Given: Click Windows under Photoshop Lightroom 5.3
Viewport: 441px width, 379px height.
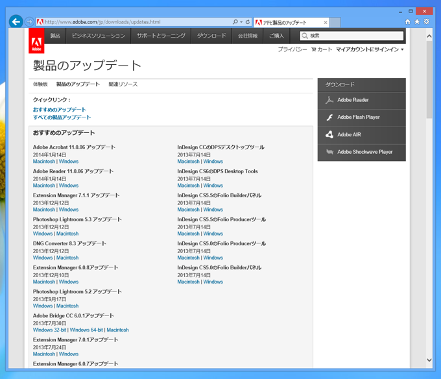Looking at the screenshot, I should (x=43, y=234).
